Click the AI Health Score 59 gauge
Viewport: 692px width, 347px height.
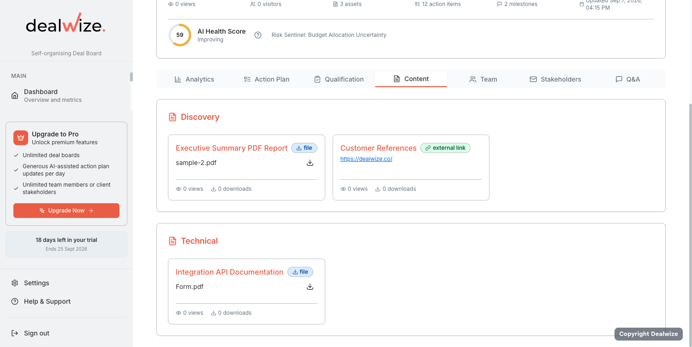(x=180, y=35)
